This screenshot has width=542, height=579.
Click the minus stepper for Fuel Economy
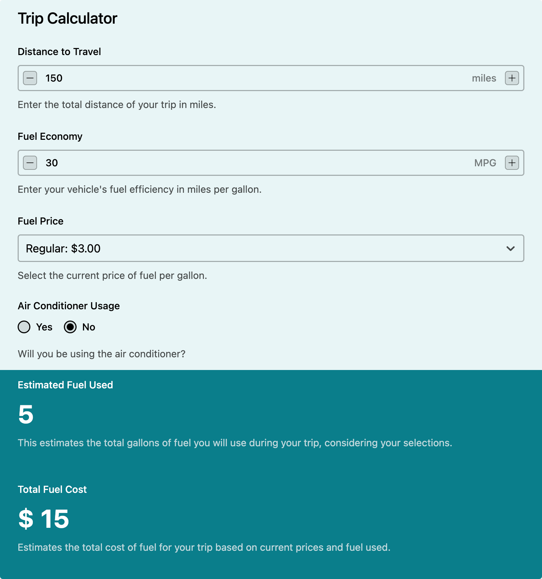(x=30, y=163)
